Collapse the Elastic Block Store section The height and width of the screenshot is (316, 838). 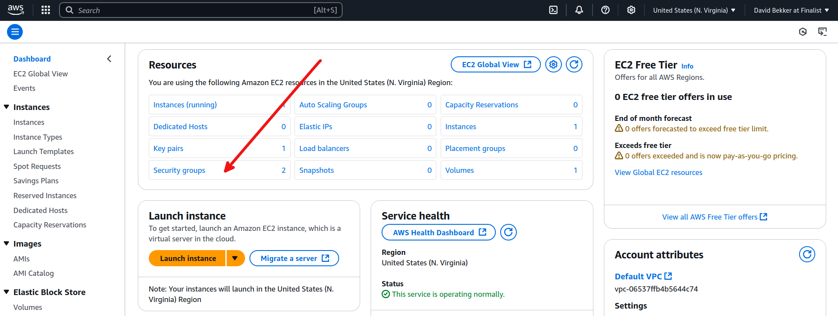7,292
